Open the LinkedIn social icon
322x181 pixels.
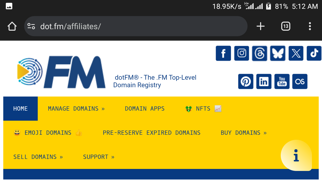pyautogui.click(x=264, y=81)
